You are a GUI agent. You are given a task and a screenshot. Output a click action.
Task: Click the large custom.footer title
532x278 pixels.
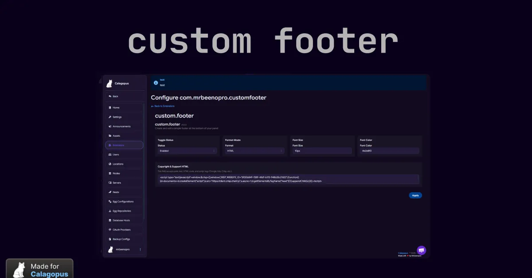point(174,116)
